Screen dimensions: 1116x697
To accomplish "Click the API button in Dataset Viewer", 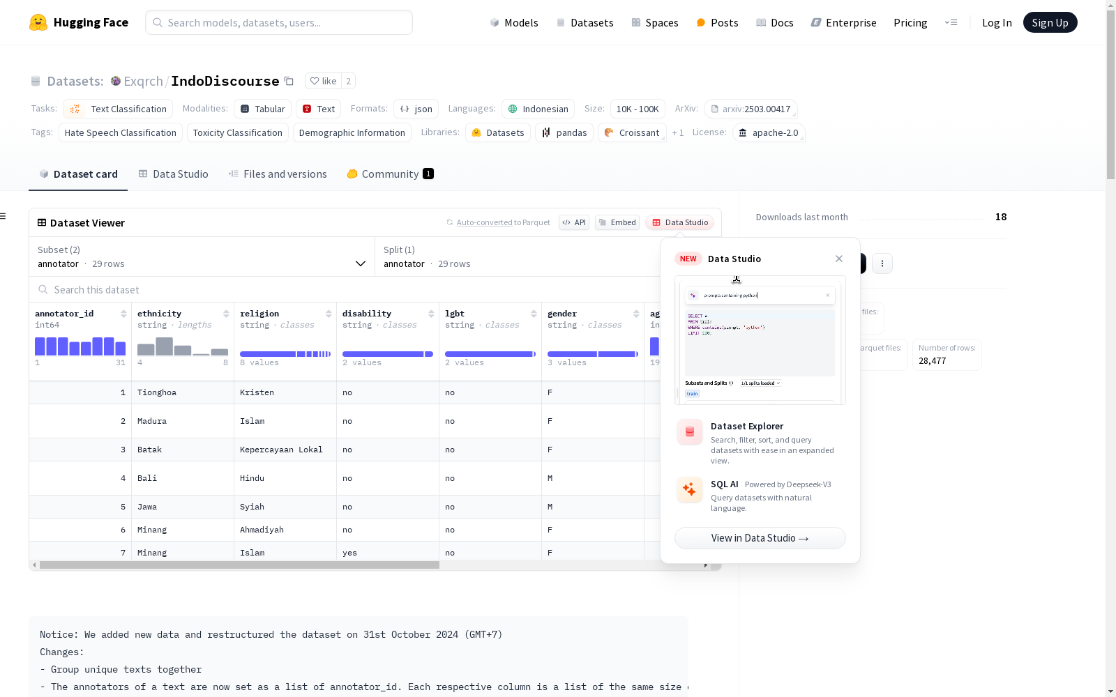I will click(574, 222).
